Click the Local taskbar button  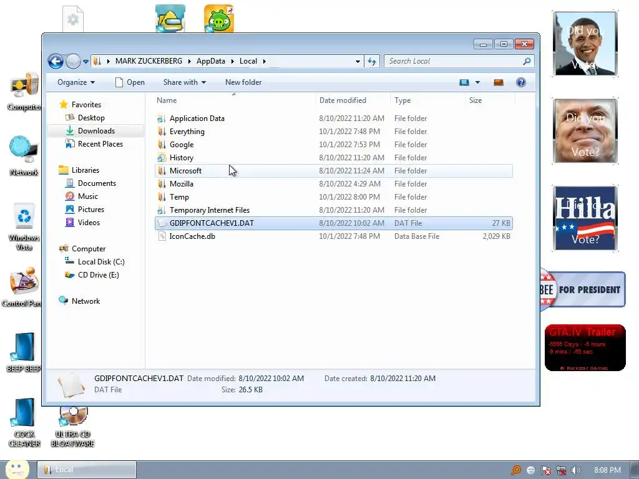click(87, 470)
